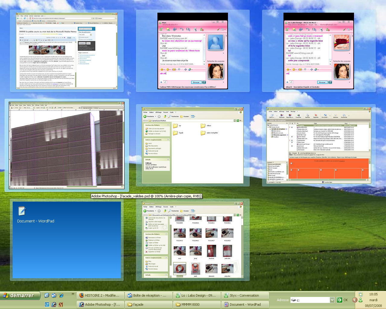The width and height of the screenshot is (386, 309).
Task: Open the WordPad document icon preview
Action: coord(22,211)
